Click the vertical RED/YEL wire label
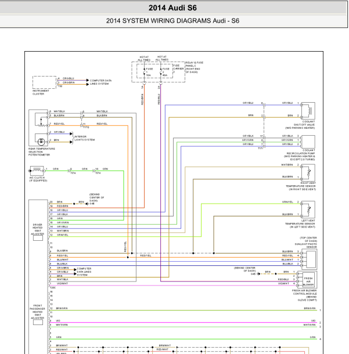Viewport: 349px width, 354px height. (x=125, y=247)
